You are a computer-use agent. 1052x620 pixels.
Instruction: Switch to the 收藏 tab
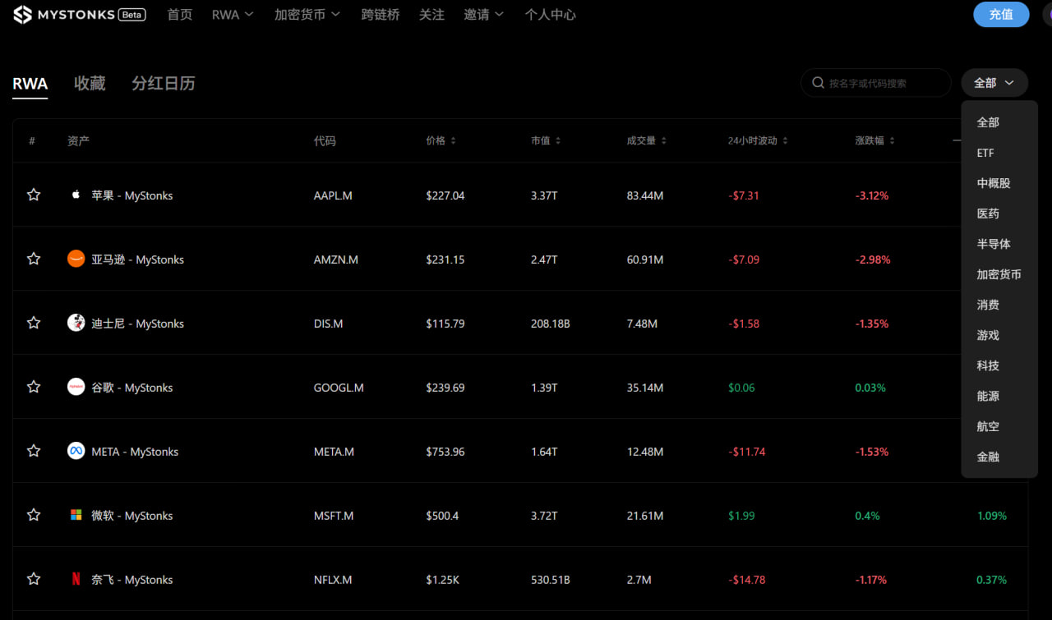(90, 84)
